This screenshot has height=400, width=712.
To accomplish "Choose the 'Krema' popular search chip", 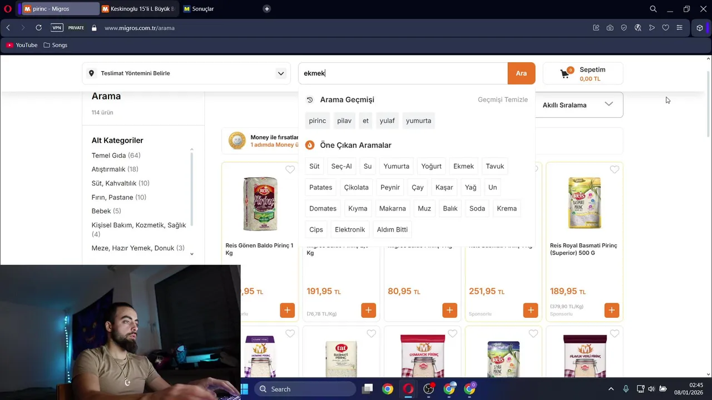I will [507, 208].
